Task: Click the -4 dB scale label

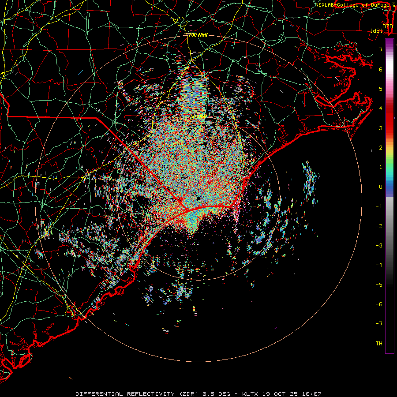Action: [379, 265]
